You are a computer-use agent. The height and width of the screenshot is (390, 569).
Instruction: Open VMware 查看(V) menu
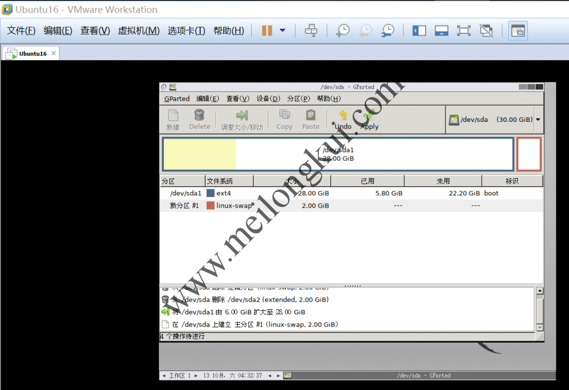(x=95, y=31)
